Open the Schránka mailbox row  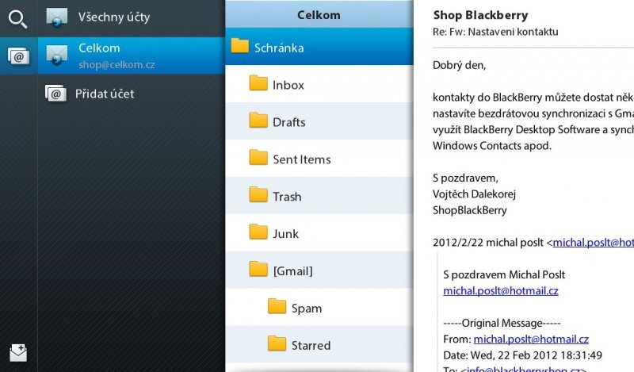[x=319, y=47]
